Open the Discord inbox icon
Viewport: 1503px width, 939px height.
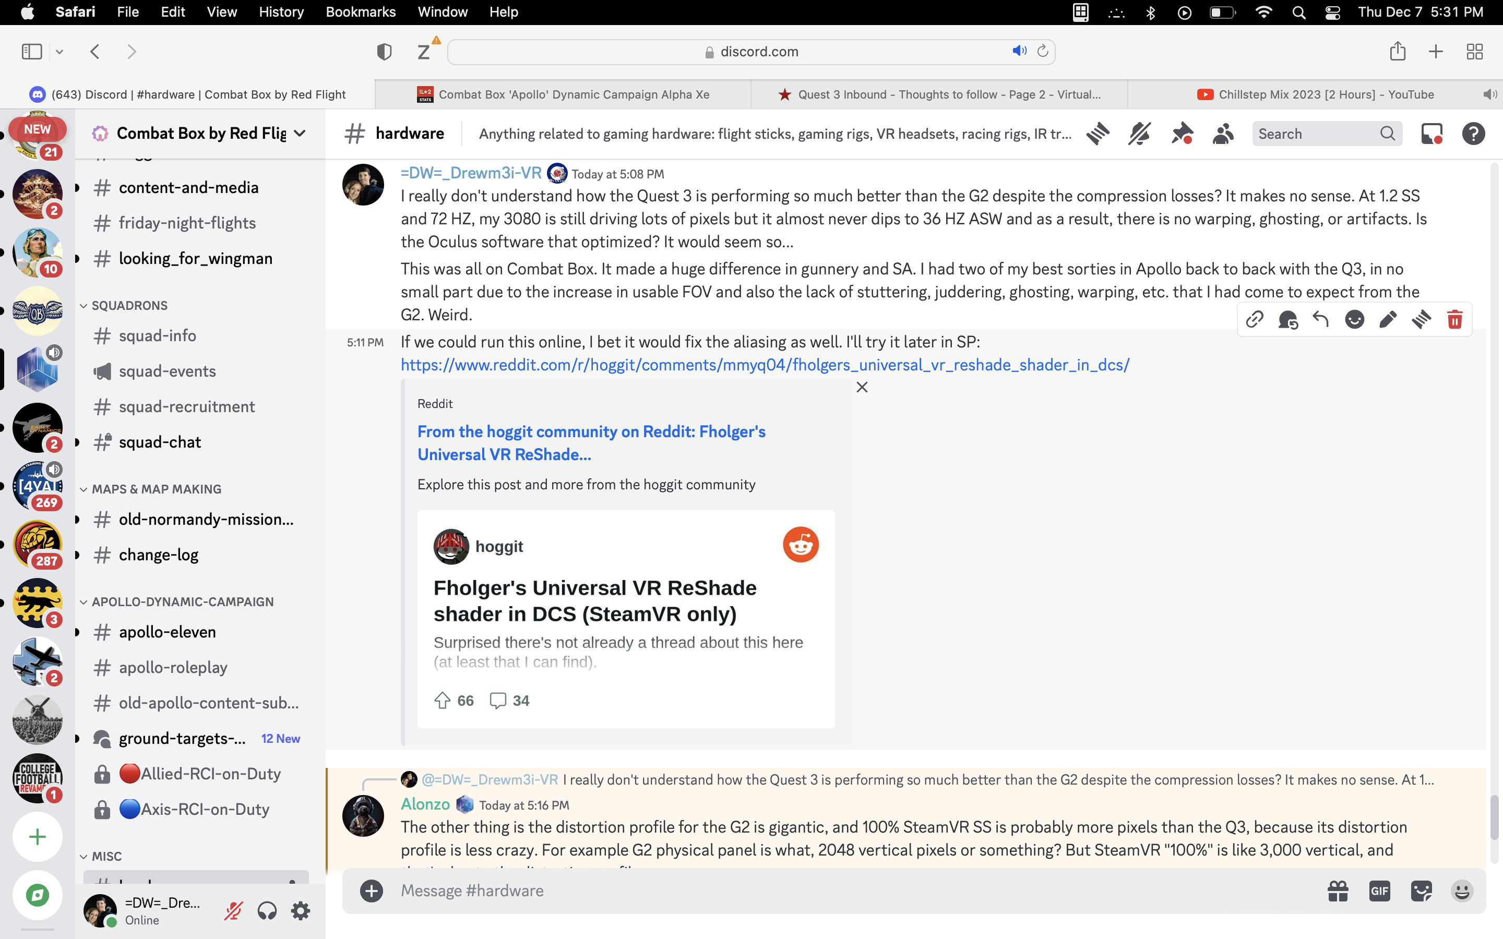pyautogui.click(x=1432, y=134)
